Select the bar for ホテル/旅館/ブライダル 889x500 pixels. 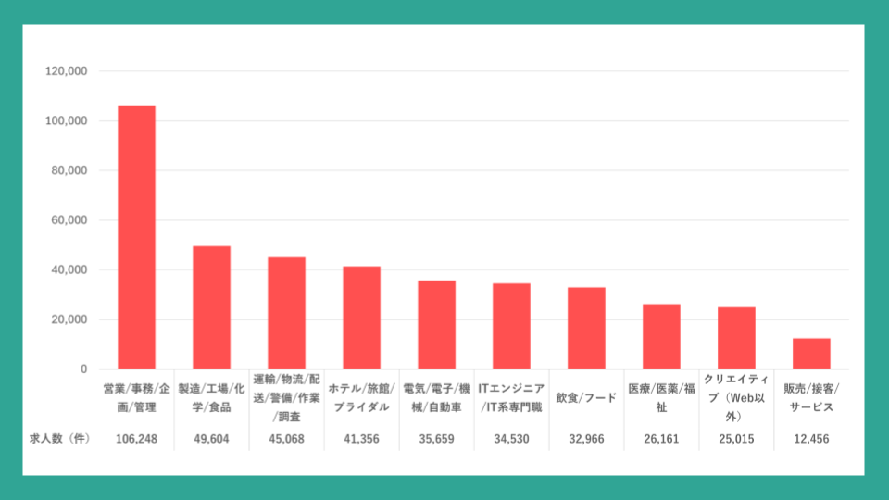coord(362,318)
